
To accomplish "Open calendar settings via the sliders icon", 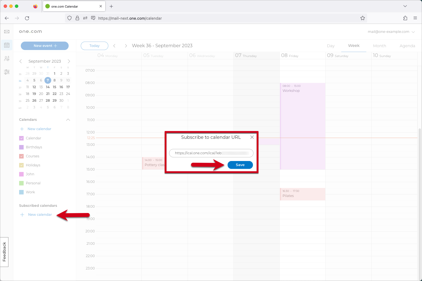I will (x=7, y=72).
